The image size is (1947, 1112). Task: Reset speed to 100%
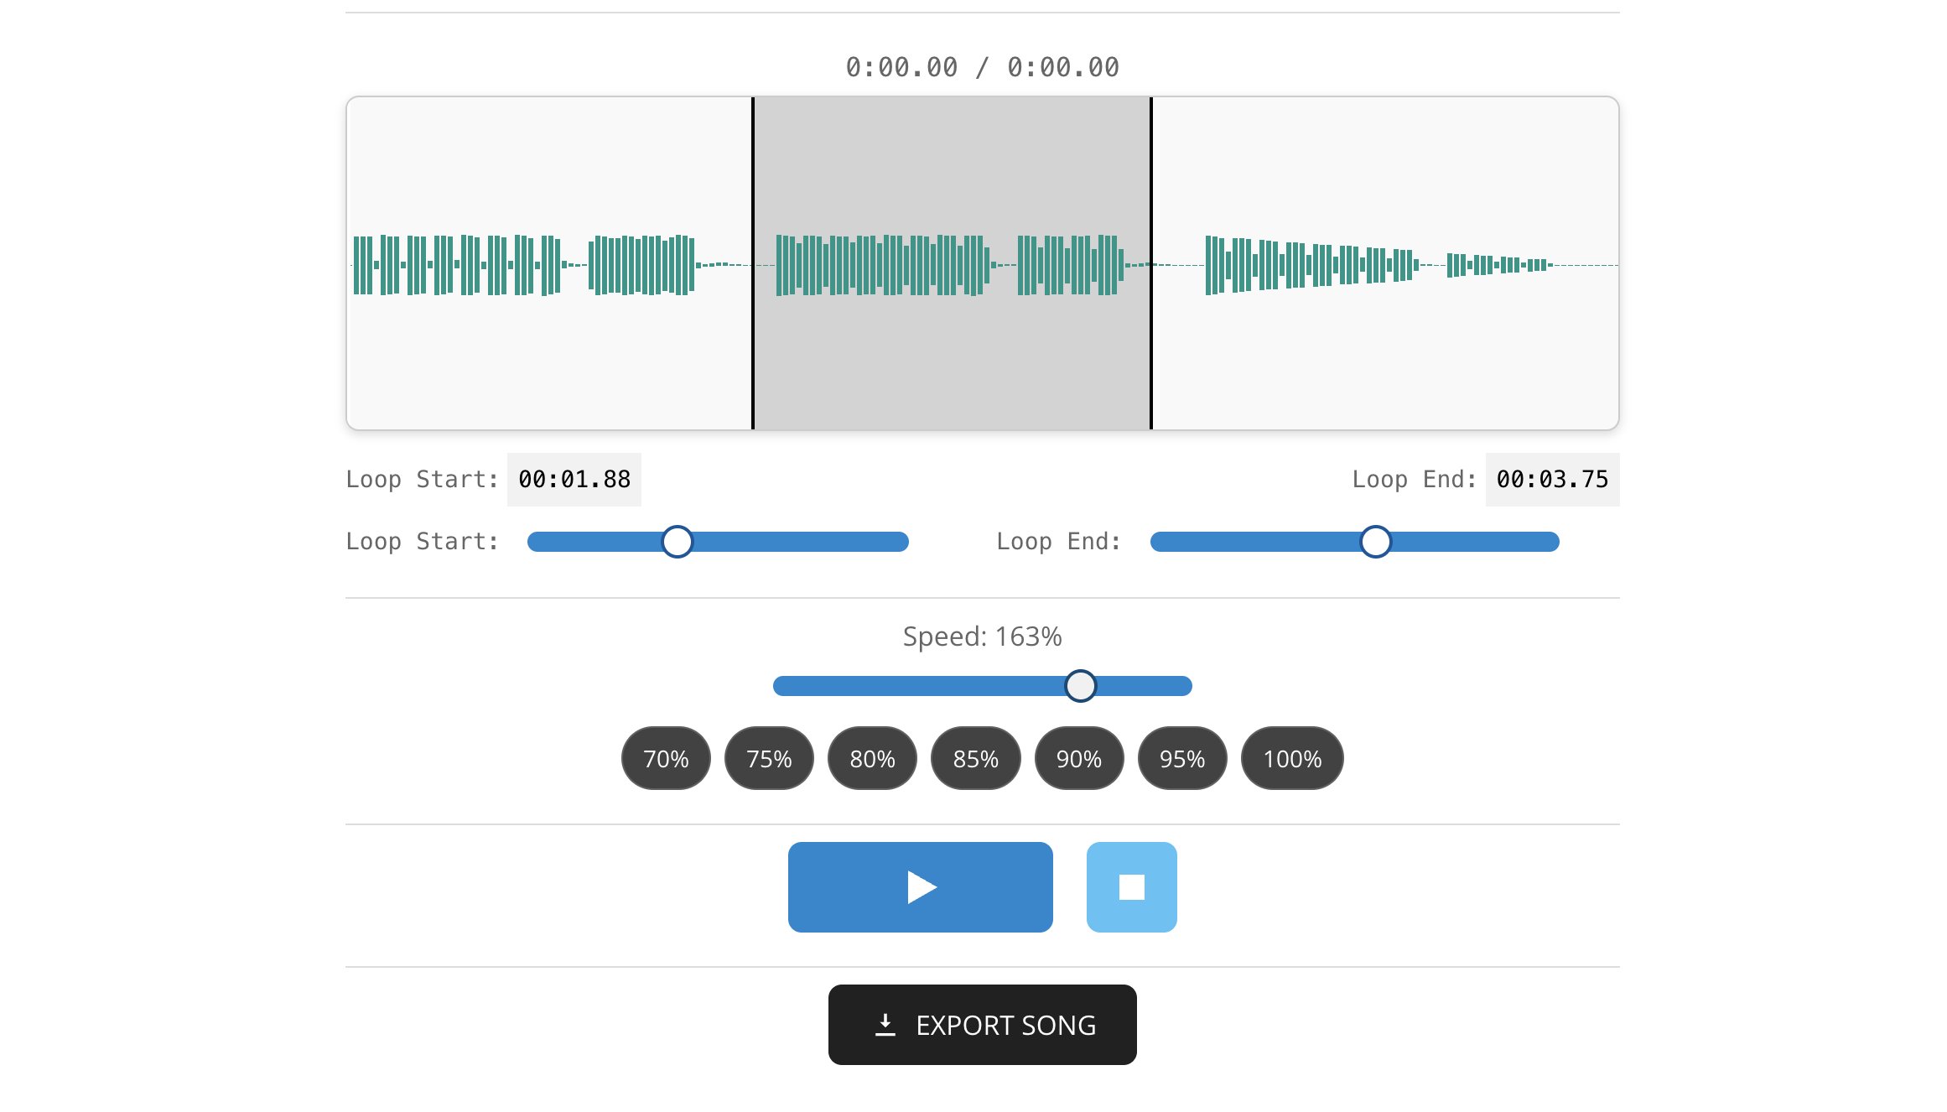[x=1292, y=758]
